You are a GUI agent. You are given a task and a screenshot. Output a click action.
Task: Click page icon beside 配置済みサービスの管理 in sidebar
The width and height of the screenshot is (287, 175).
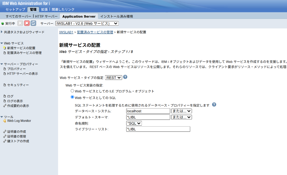(5, 53)
